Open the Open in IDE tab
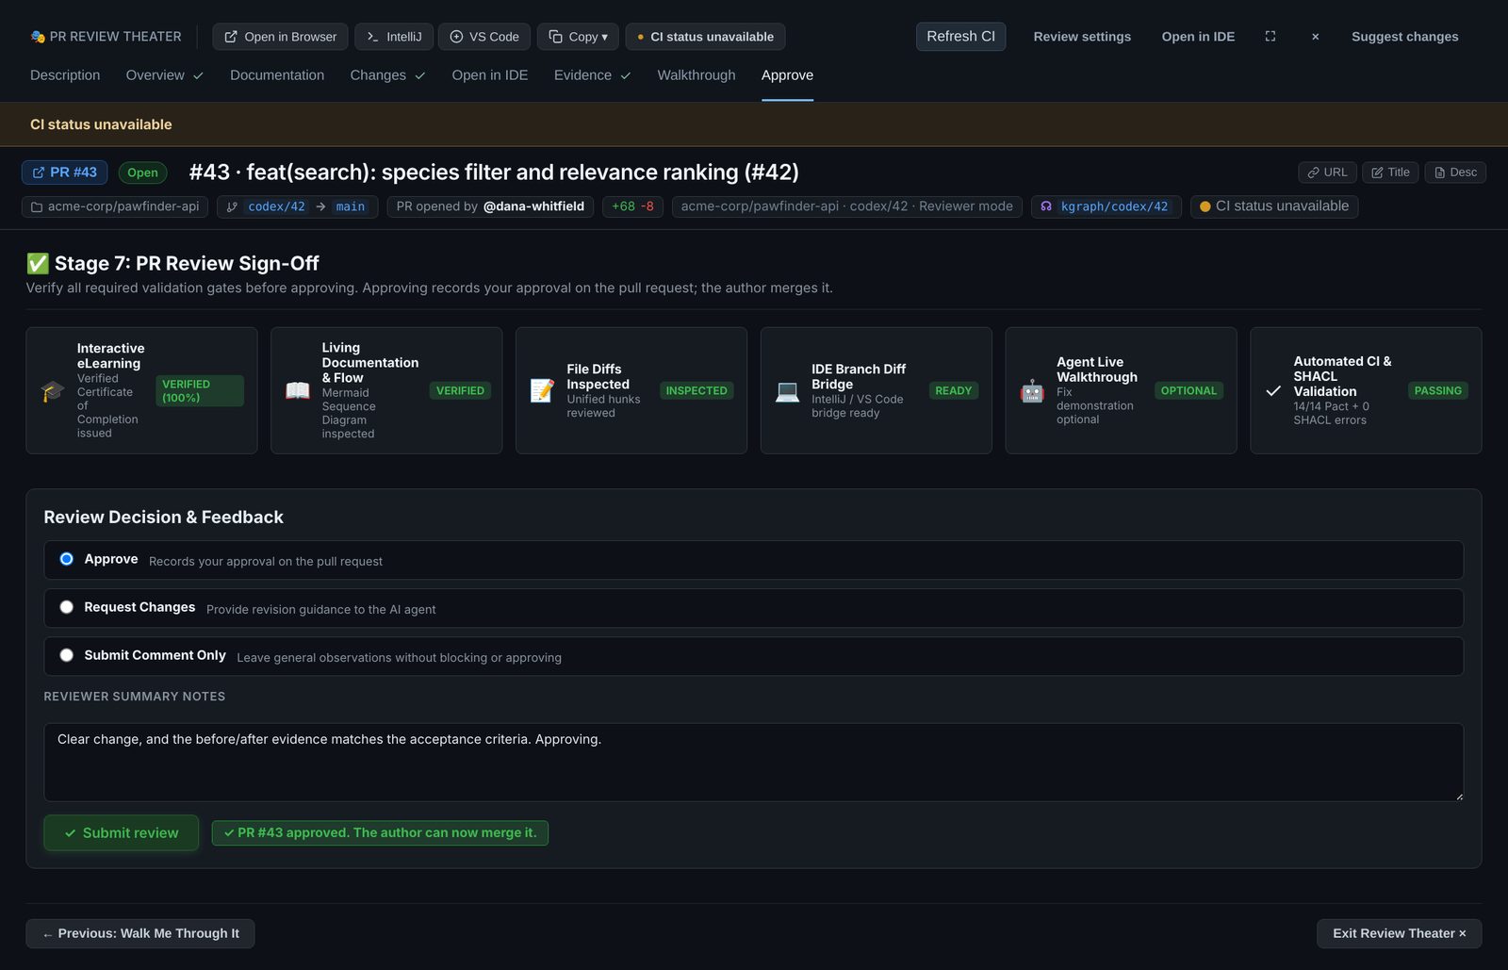Screen dimensions: 1508x970 490,75
